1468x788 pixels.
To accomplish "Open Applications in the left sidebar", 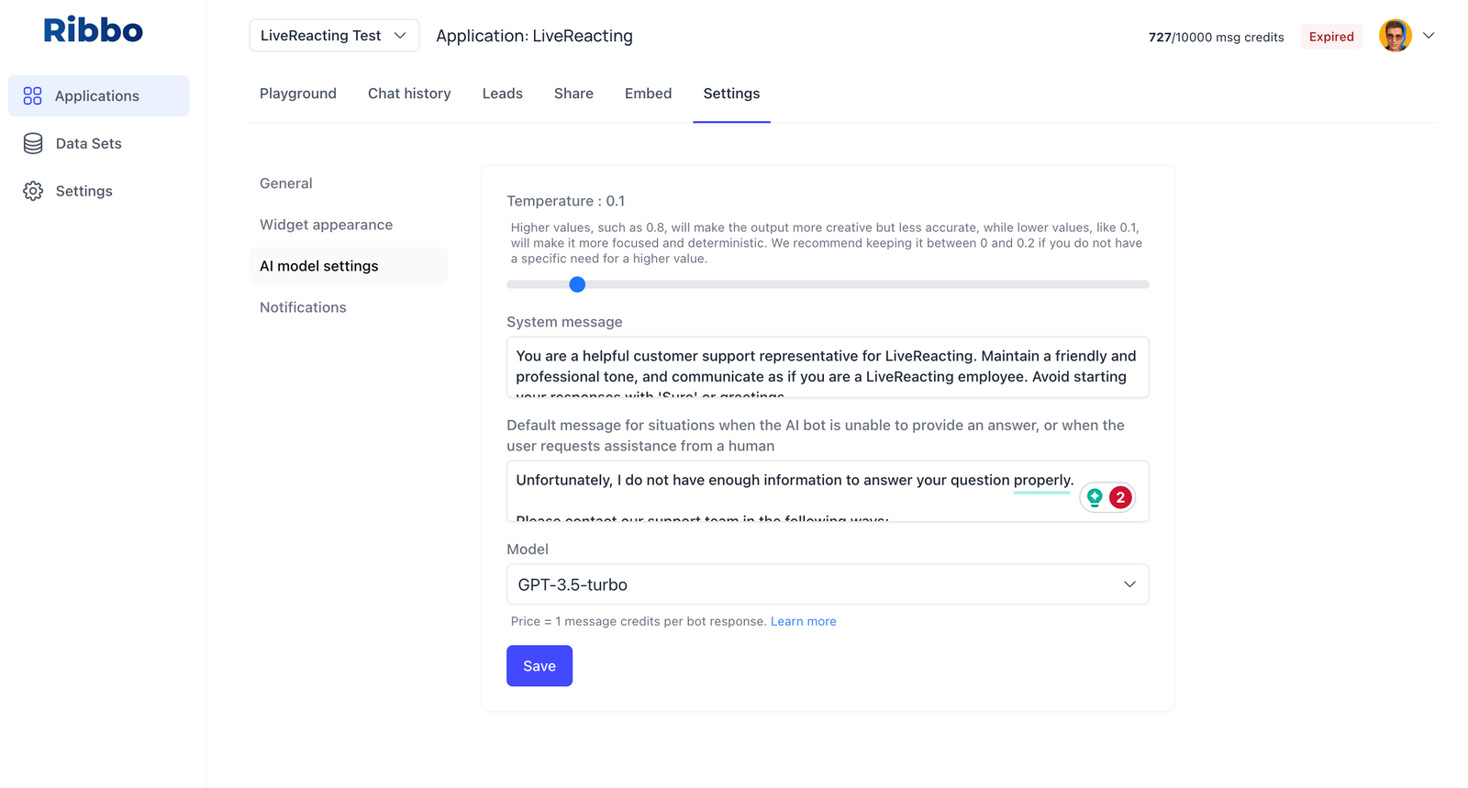I will pyautogui.click(x=98, y=95).
